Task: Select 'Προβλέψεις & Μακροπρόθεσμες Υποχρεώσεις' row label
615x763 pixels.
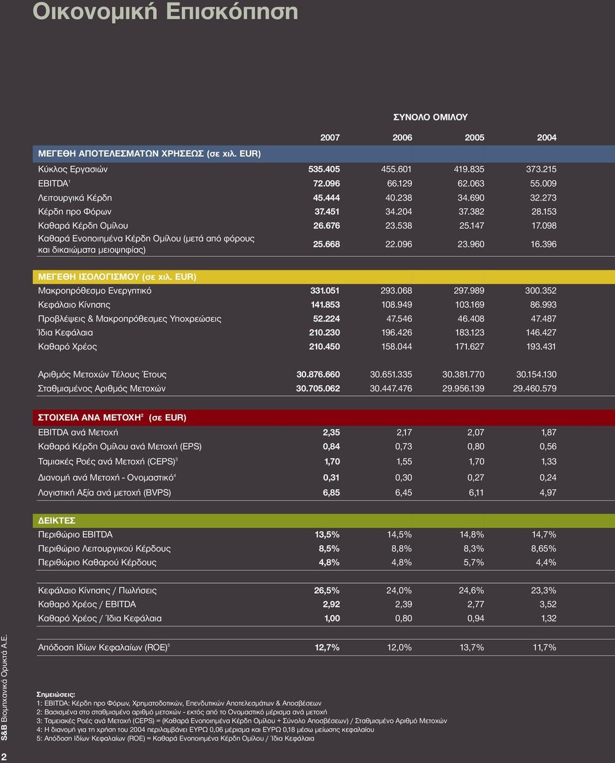Action: [130, 319]
